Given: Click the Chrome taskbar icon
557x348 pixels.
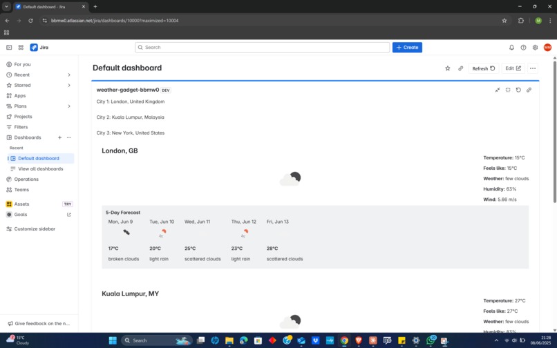Looking at the screenshot, I should (x=344, y=340).
